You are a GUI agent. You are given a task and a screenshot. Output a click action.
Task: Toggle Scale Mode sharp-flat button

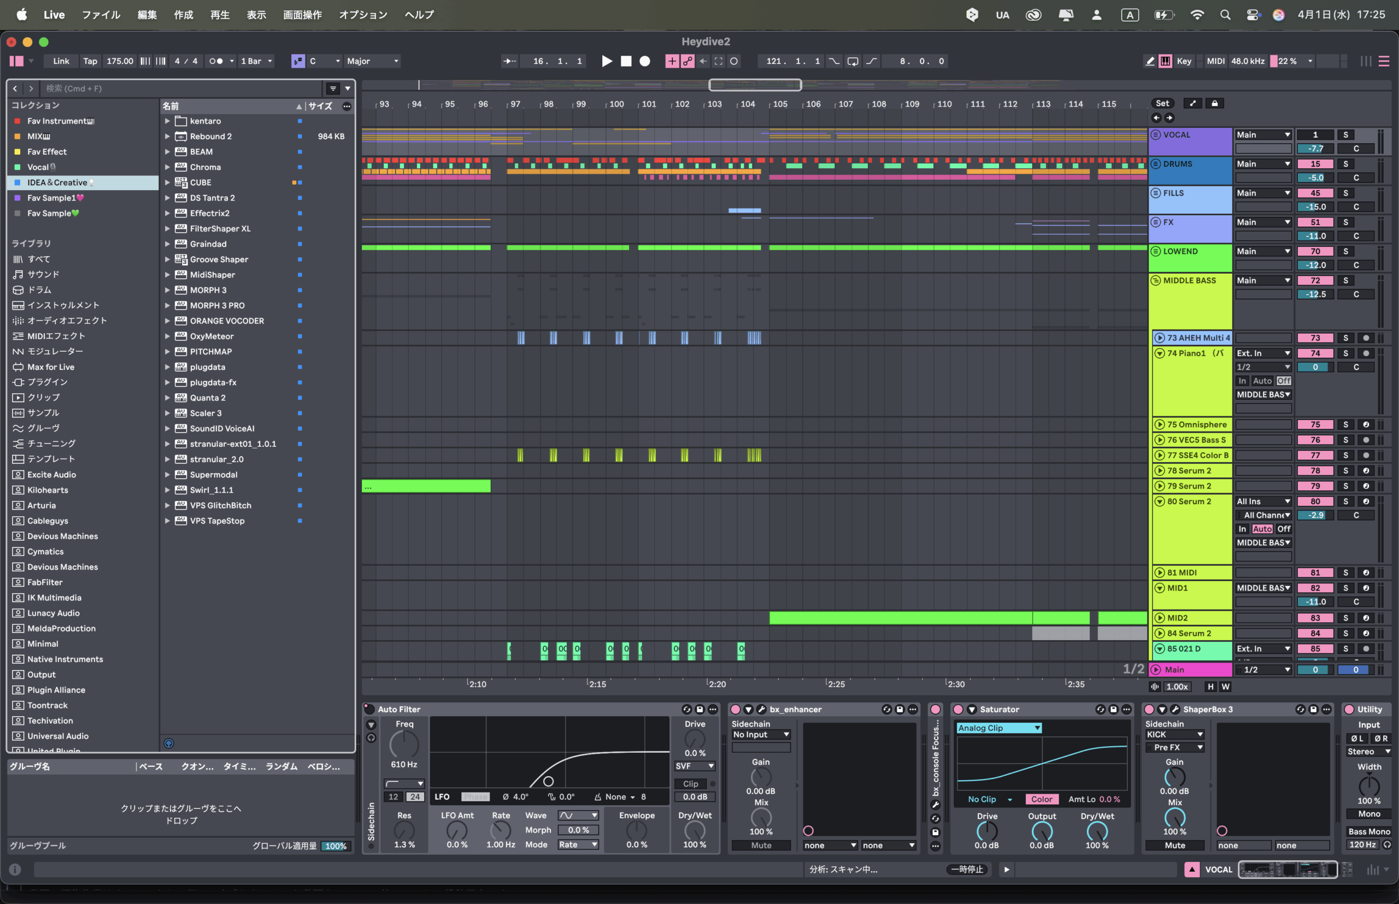pyautogui.click(x=298, y=61)
